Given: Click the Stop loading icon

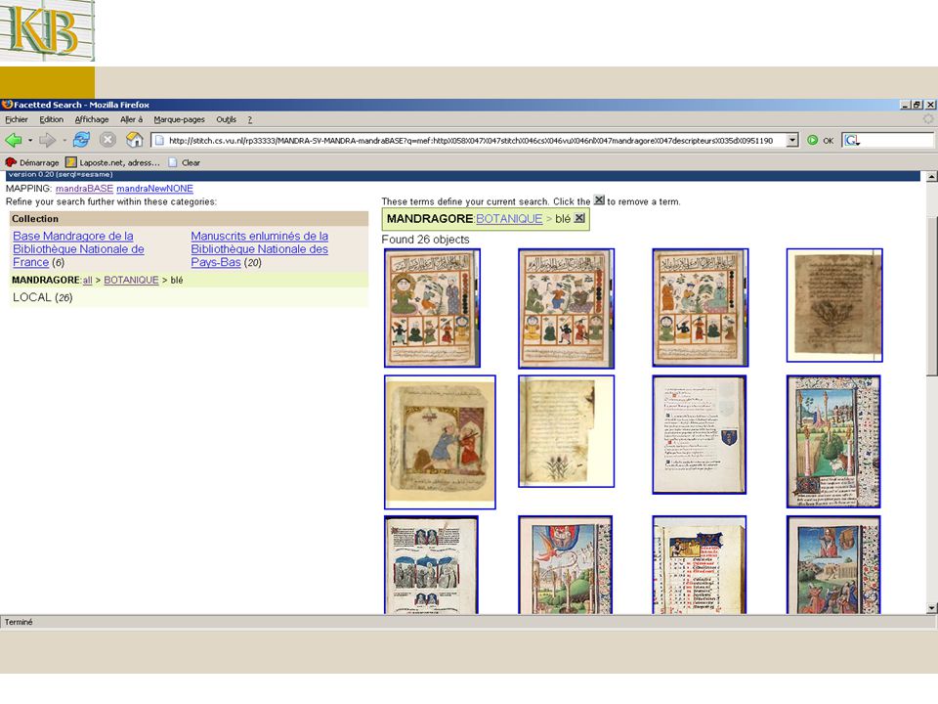Looking at the screenshot, I should (107, 140).
